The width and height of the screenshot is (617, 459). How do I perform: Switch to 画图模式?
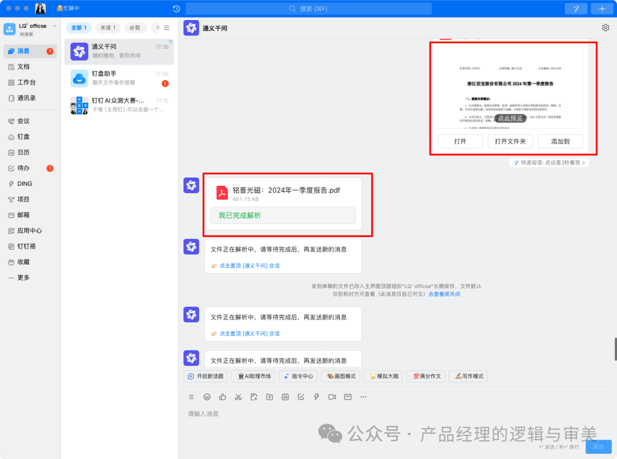click(340, 376)
